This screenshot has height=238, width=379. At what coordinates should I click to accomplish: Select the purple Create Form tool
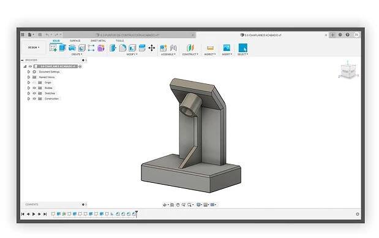pyautogui.click(x=101, y=48)
